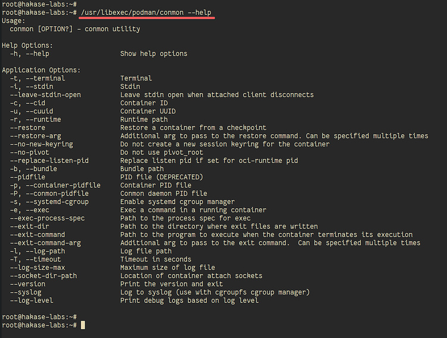Click the --socket-dir-path option
The width and height of the screenshot is (447, 338).
pyautogui.click(x=43, y=276)
